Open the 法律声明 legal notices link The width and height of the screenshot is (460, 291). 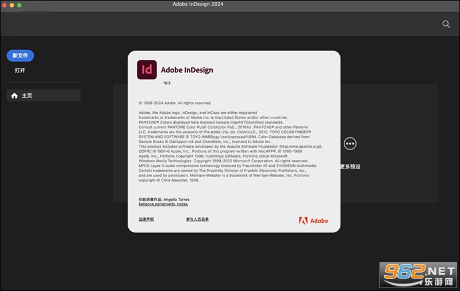tap(146, 219)
